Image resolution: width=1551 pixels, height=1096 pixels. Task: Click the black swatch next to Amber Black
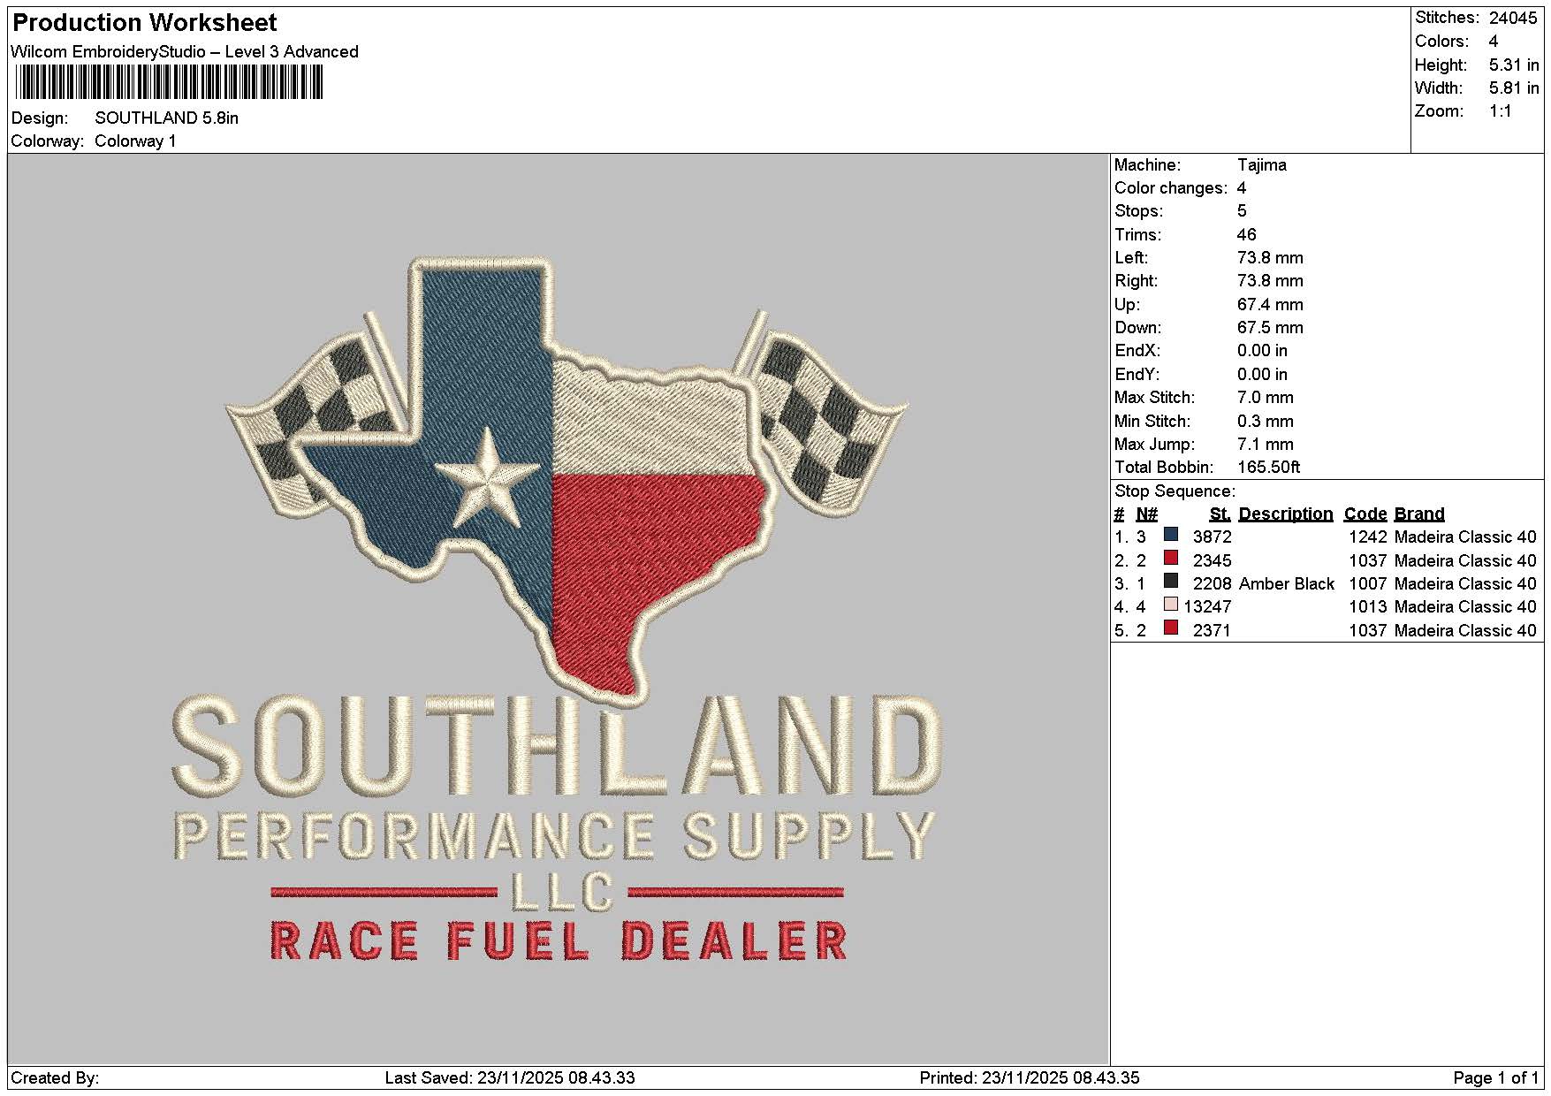pyautogui.click(x=1171, y=582)
